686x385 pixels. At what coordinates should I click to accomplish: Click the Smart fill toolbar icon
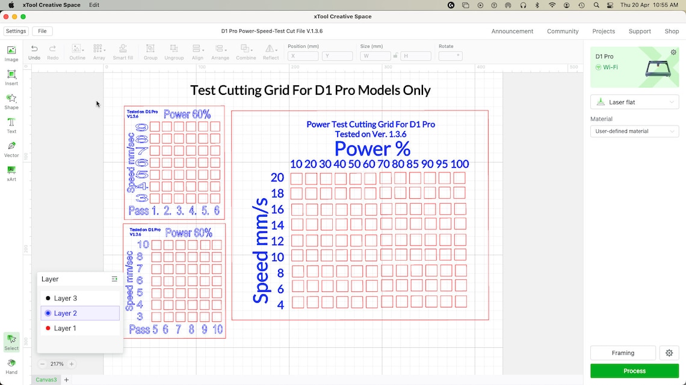pos(123,51)
